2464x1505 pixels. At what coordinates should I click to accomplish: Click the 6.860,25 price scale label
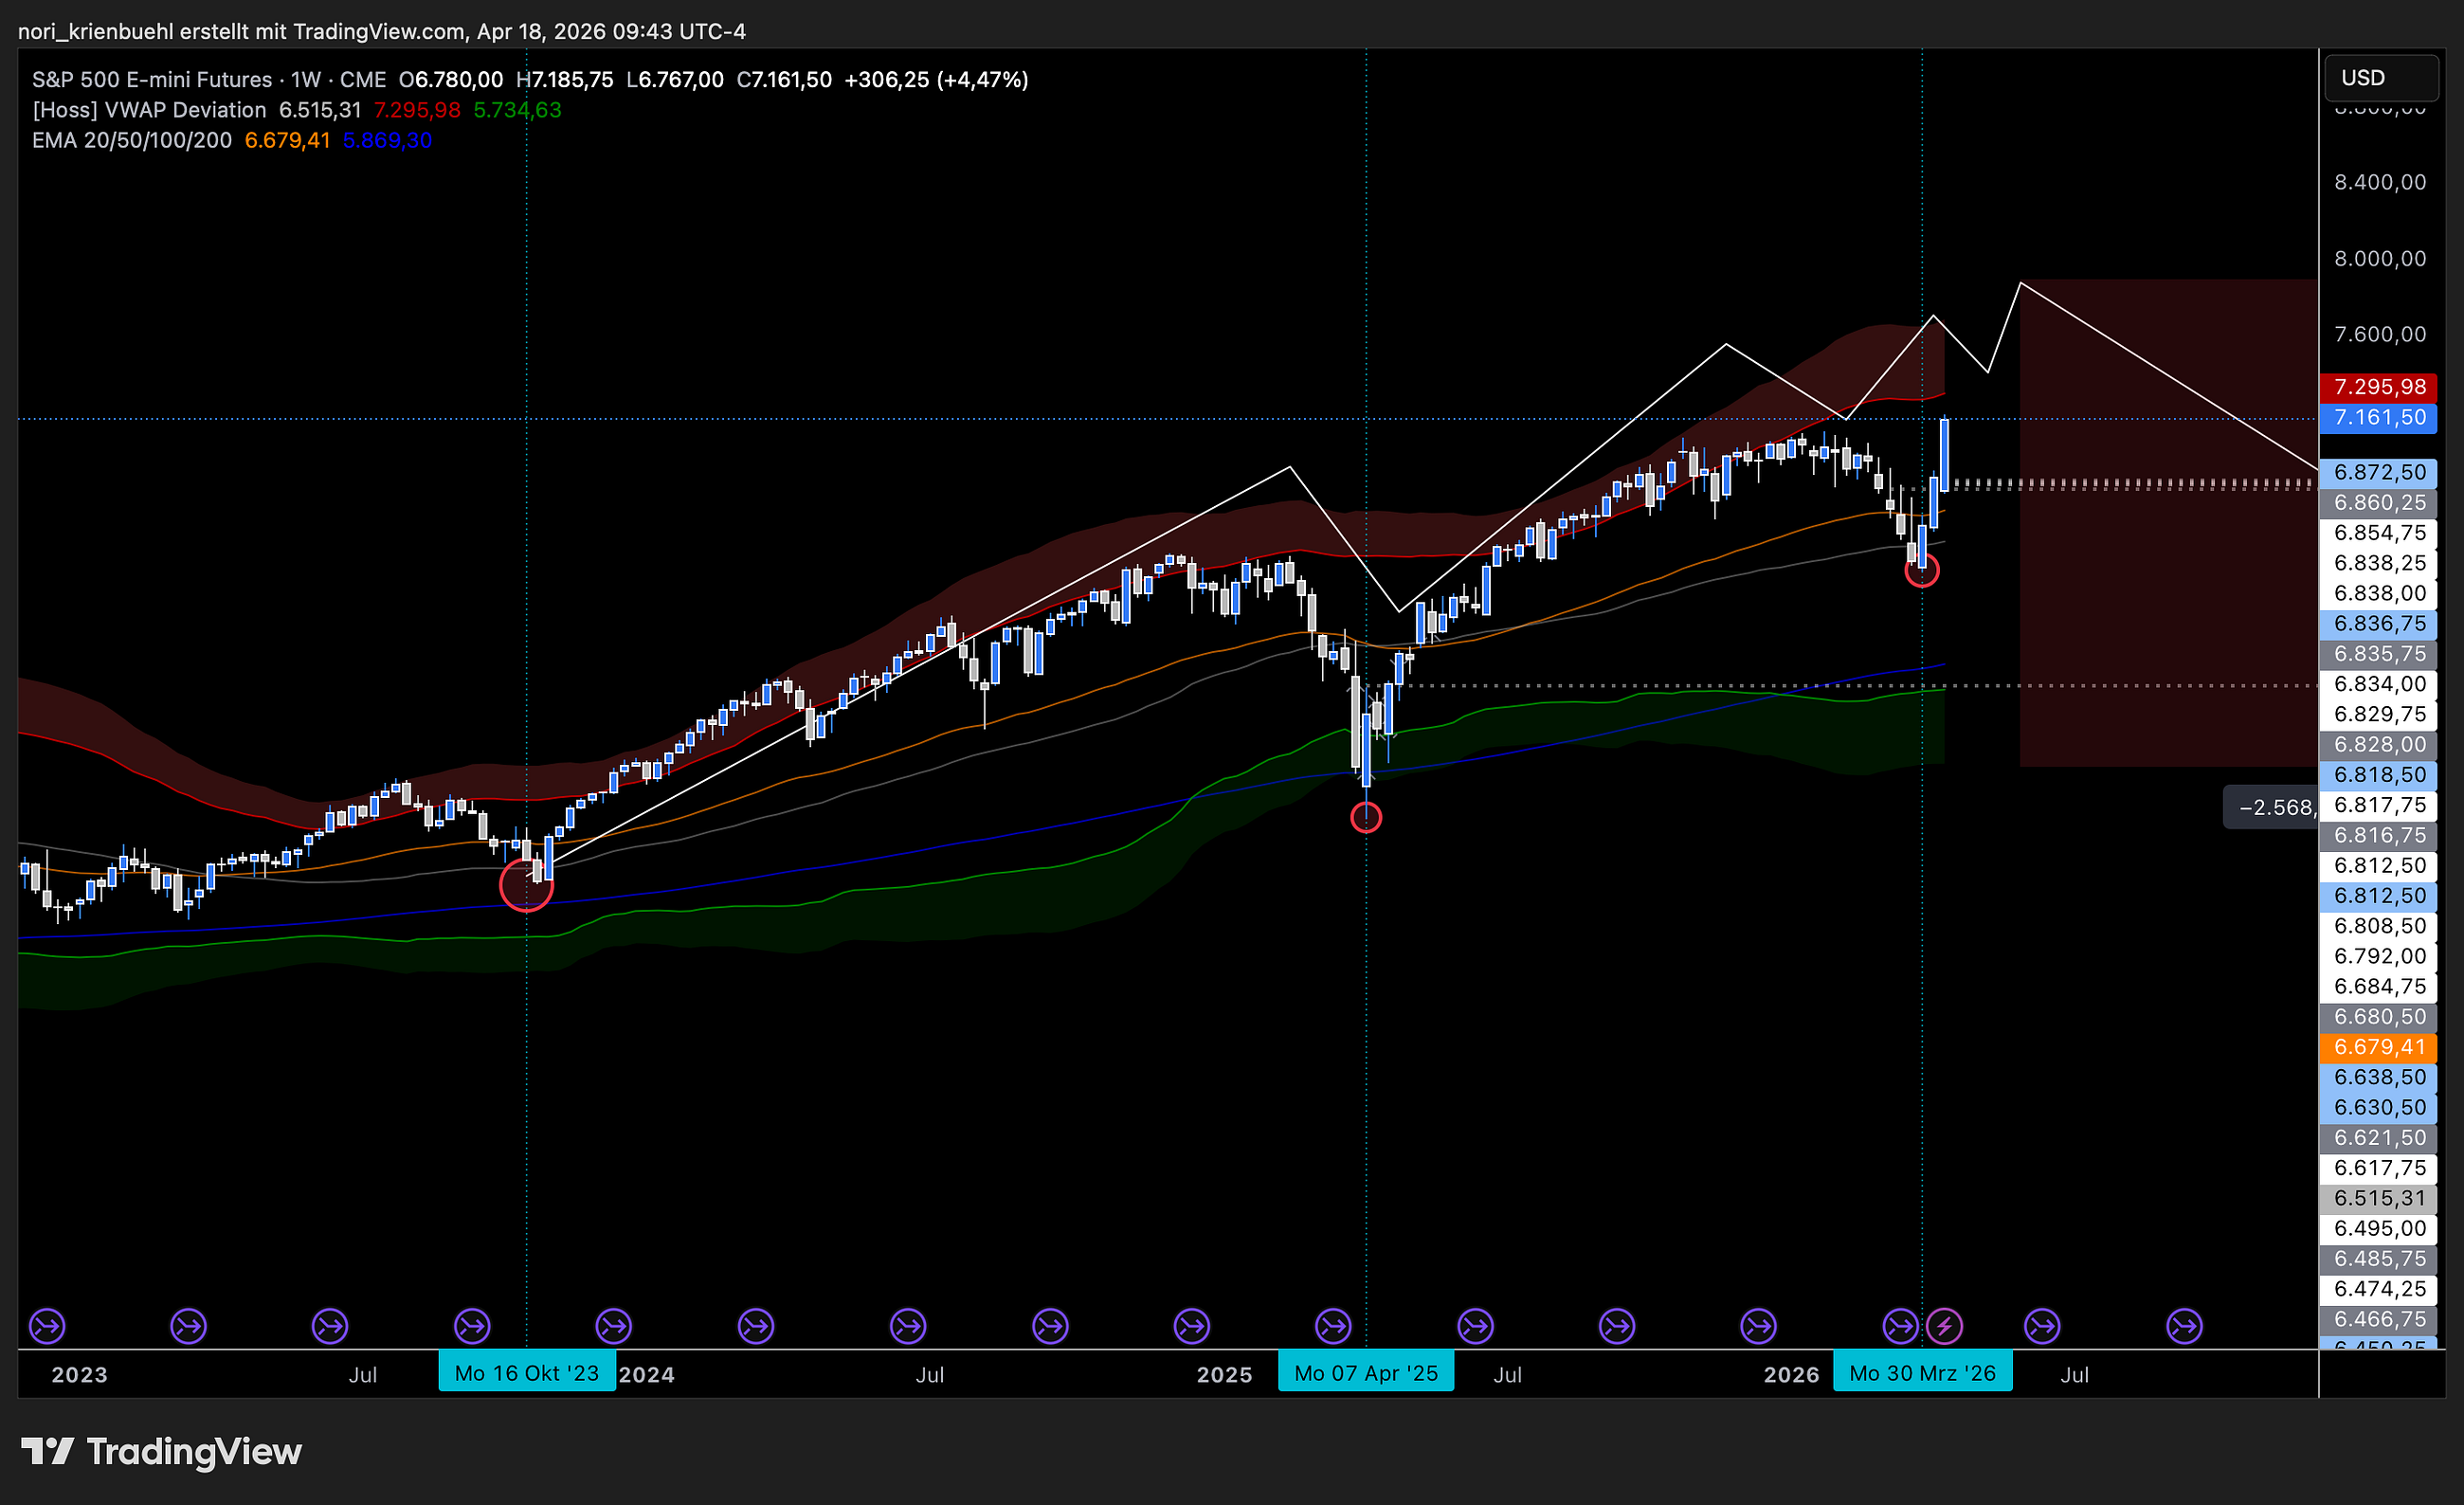pyautogui.click(x=2379, y=503)
